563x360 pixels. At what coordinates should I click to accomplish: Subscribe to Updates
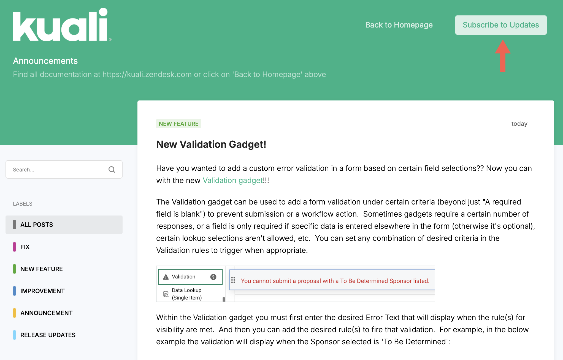point(501,25)
